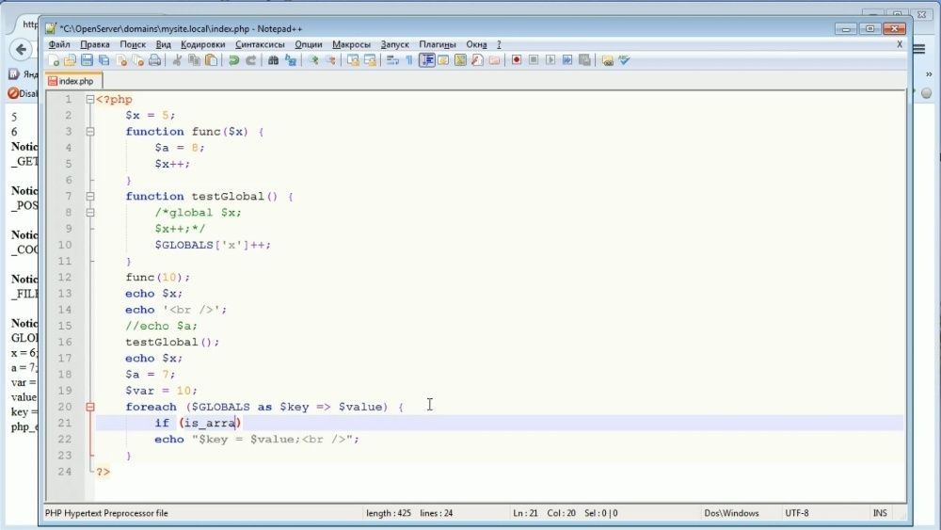Copy the selection with the Copy toolbar icon
This screenshot has width=941, height=530.
[195, 60]
